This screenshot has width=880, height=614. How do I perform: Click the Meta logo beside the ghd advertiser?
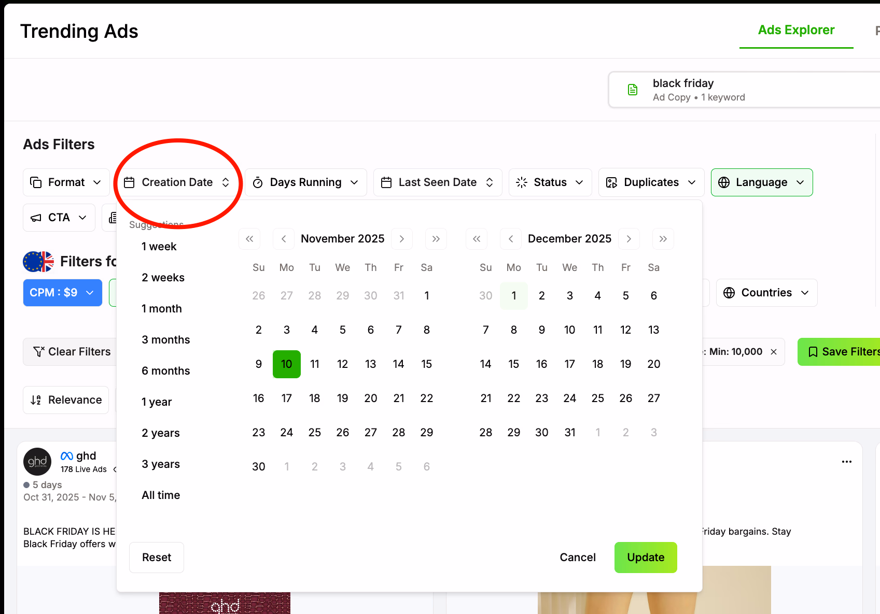[x=66, y=455]
